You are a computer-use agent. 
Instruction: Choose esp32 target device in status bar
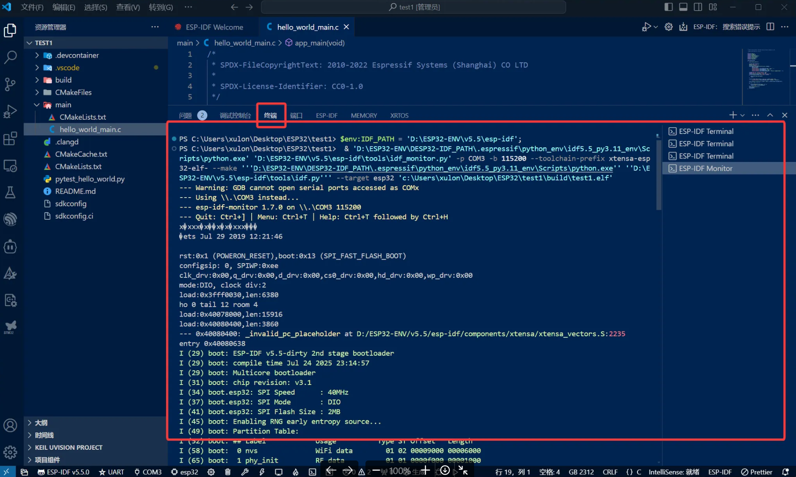pyautogui.click(x=185, y=472)
